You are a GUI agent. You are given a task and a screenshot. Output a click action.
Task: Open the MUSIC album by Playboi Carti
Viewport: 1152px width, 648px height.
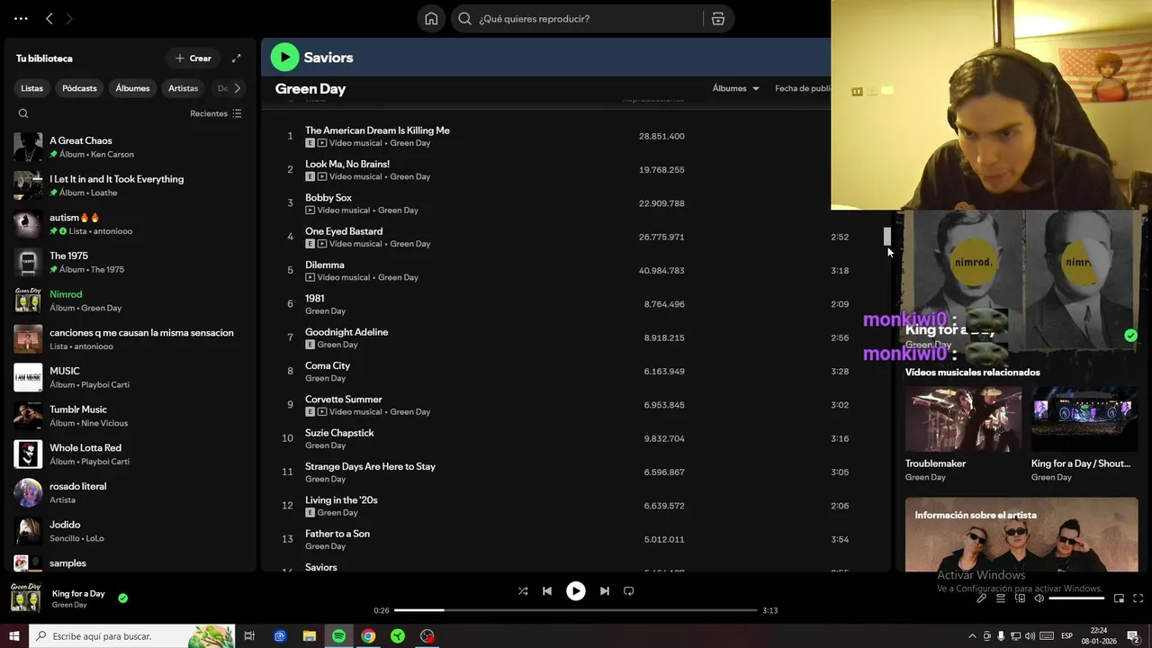tap(129, 377)
